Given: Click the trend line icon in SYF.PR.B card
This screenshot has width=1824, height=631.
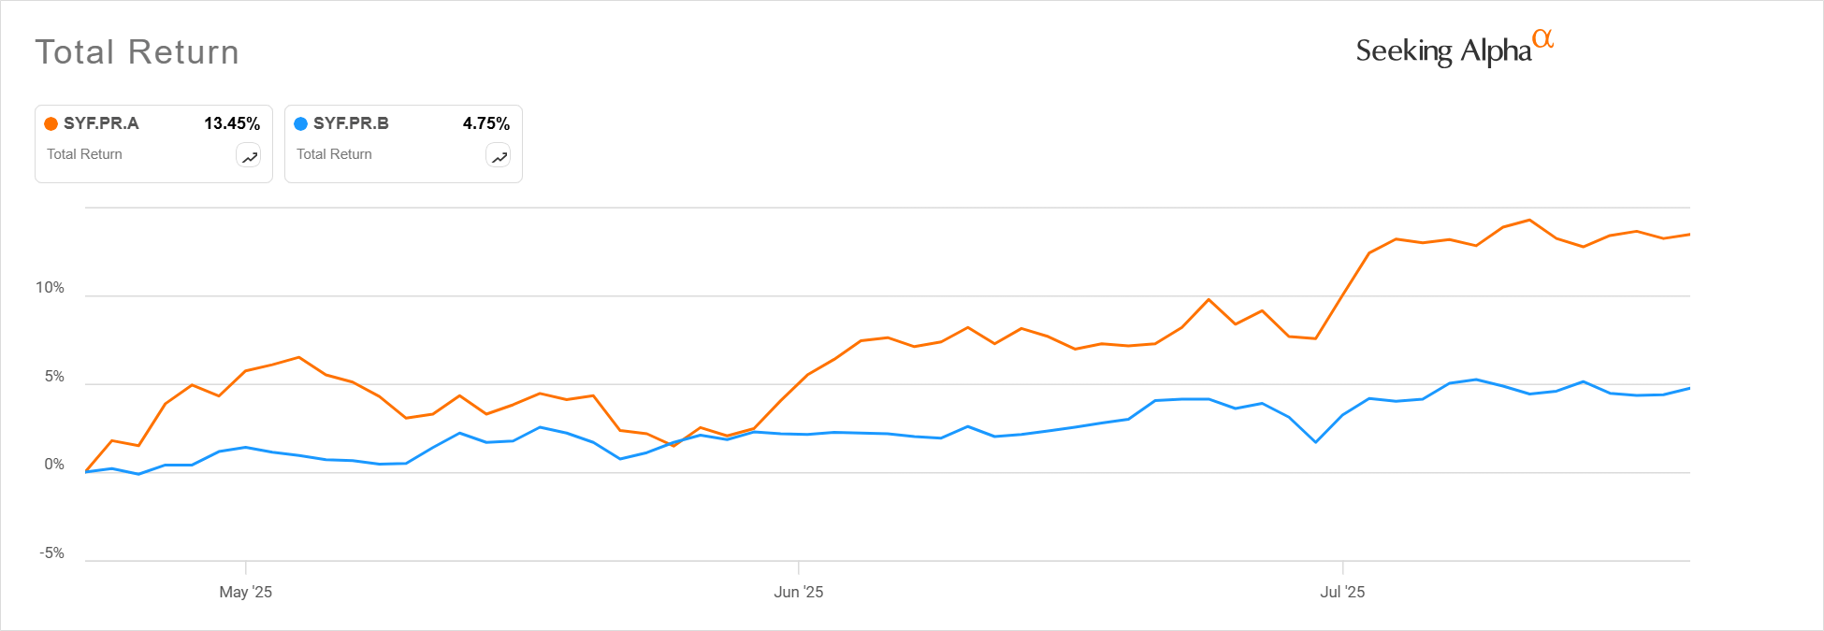Looking at the screenshot, I should click(499, 156).
